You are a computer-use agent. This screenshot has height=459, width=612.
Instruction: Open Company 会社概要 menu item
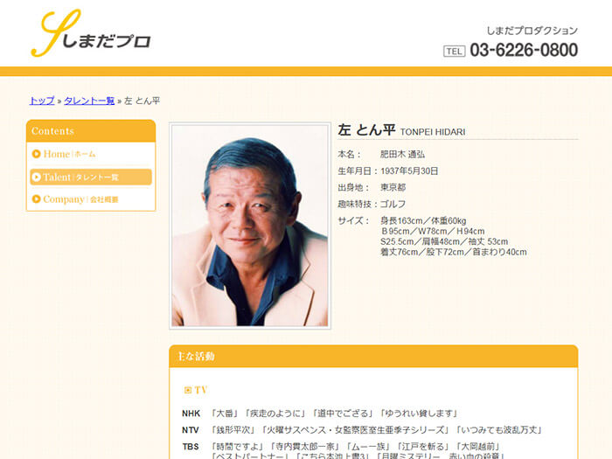point(91,199)
